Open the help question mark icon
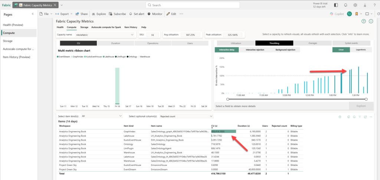Screen dimensions: 380x180 pos(364,21)
